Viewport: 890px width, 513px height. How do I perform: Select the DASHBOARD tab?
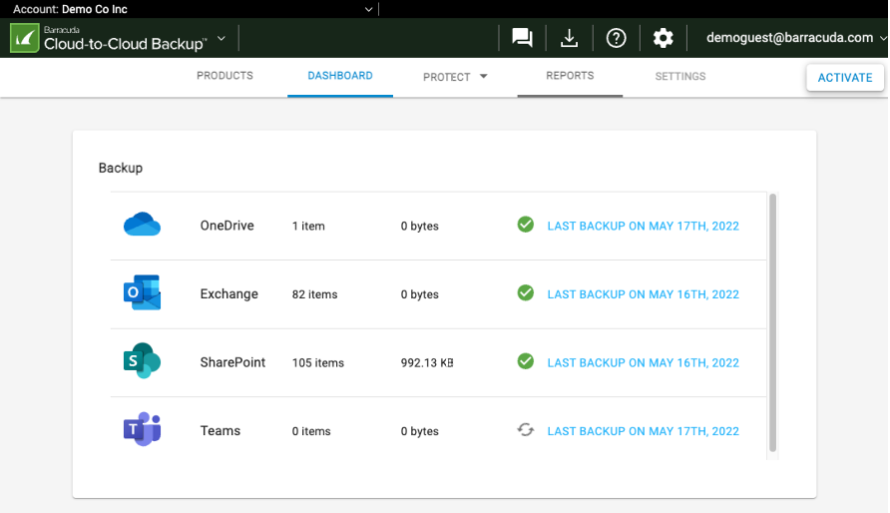(340, 76)
